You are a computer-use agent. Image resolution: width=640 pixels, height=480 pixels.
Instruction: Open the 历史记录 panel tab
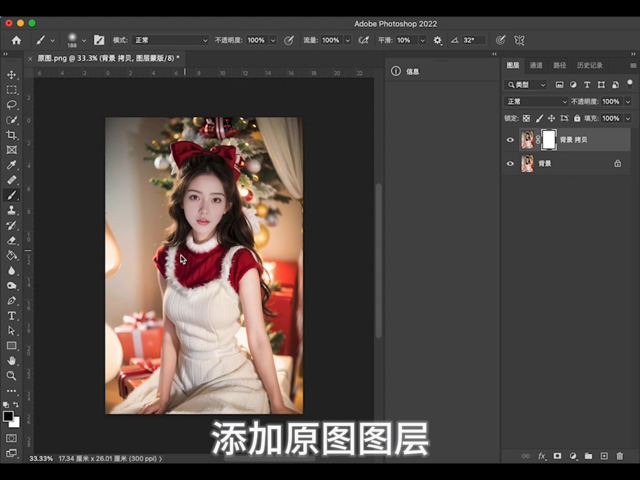(589, 65)
